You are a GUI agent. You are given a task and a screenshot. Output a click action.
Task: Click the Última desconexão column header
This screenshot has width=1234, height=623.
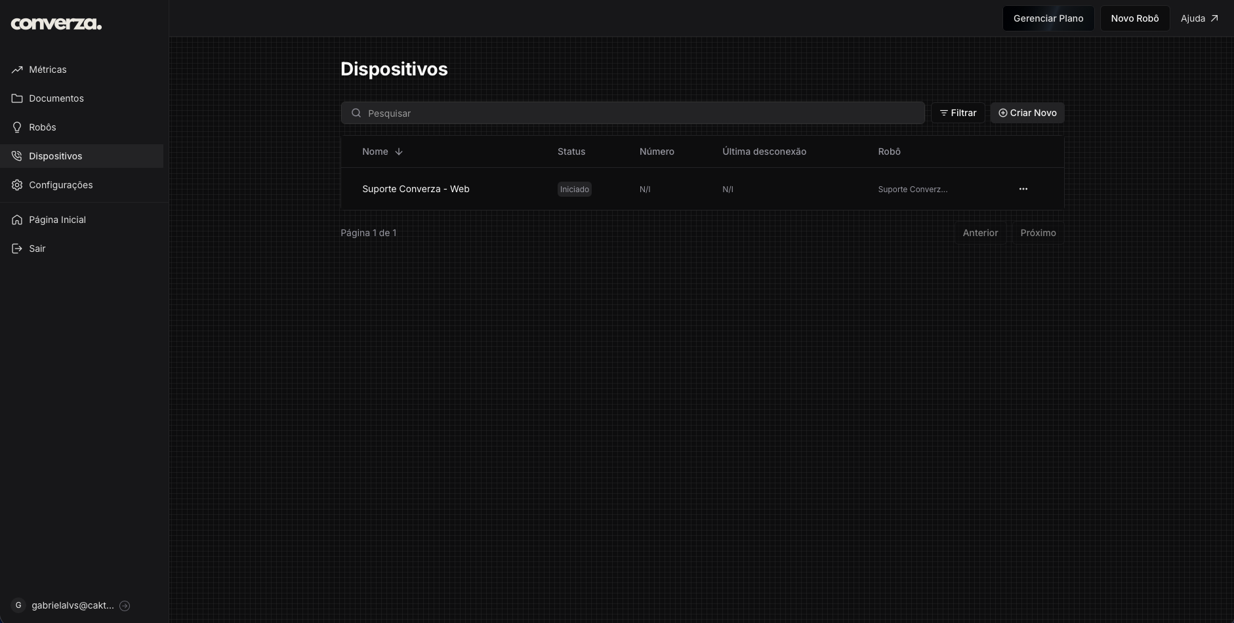[764, 151]
